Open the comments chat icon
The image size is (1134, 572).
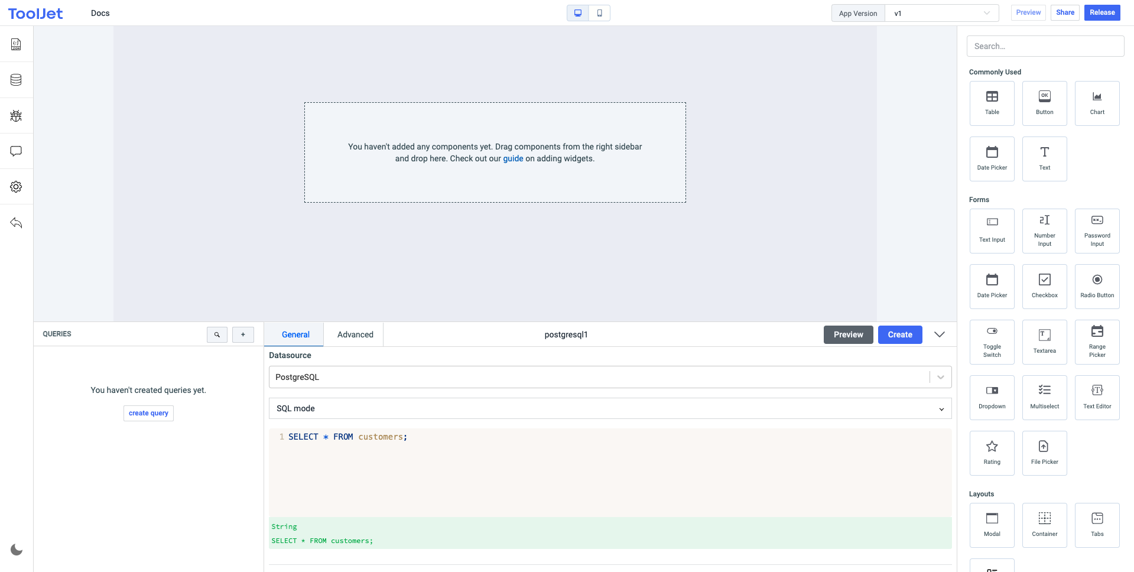click(x=16, y=151)
